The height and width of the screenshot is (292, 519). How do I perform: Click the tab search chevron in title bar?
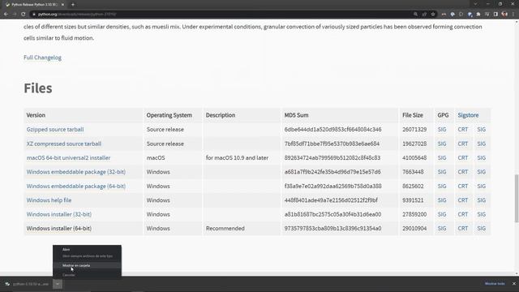click(x=475, y=4)
